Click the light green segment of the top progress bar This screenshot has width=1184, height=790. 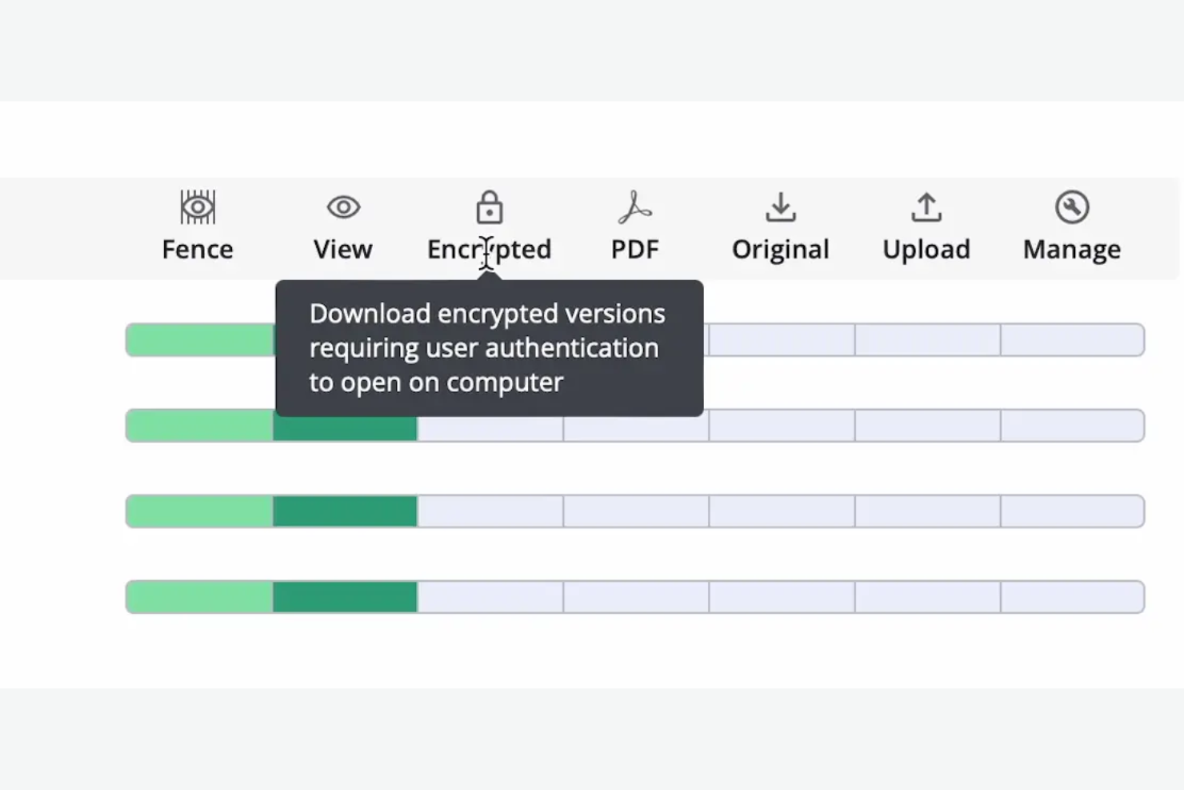coord(198,339)
